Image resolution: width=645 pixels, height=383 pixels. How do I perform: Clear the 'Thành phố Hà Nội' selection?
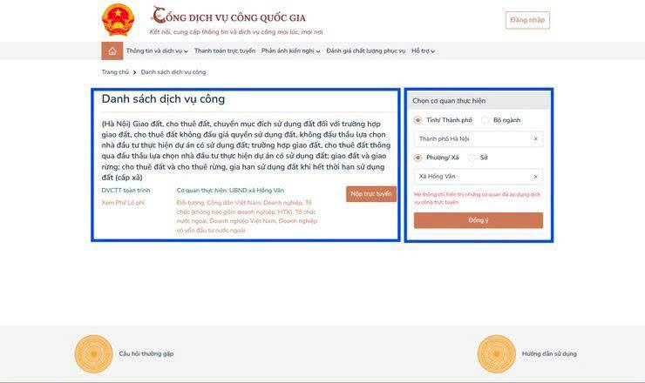[x=535, y=139]
